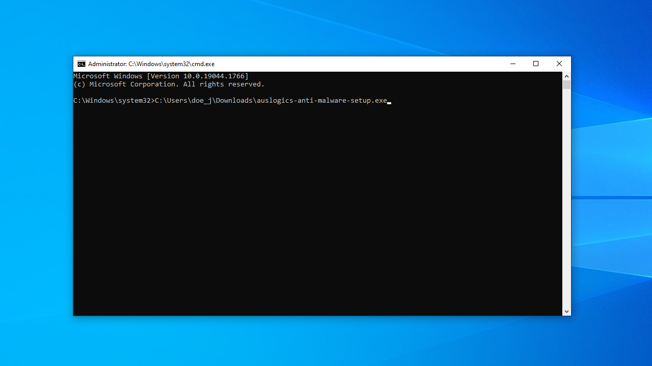Maximize the Command Prompt window

(536, 64)
